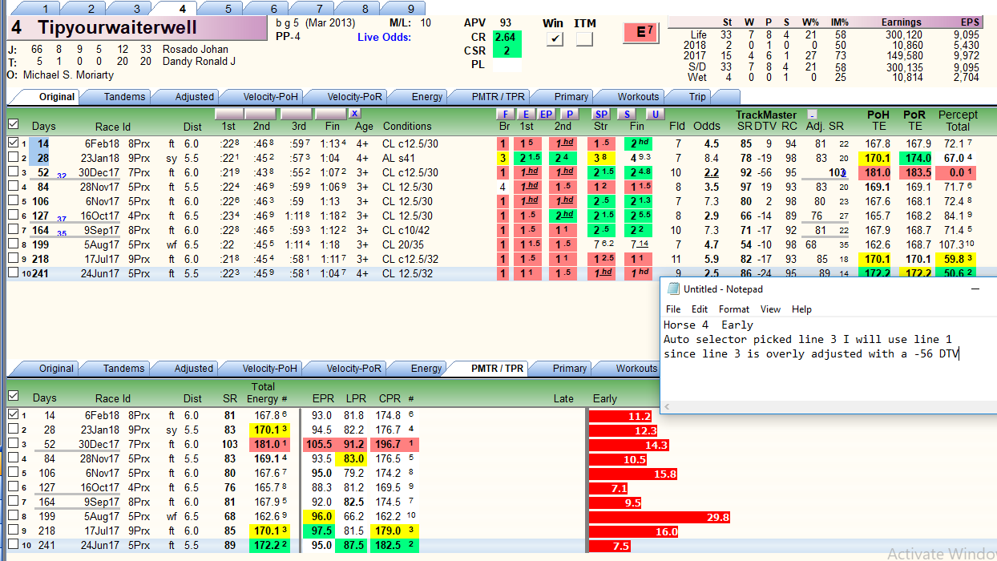Switch to horse tab 5
Image resolution: width=997 pixels, height=561 pixels.
[x=228, y=9]
